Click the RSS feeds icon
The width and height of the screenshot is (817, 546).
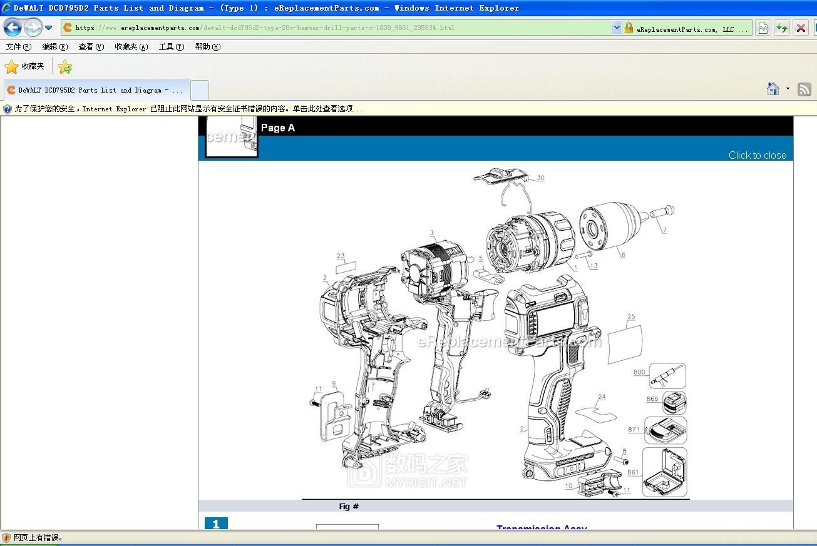point(804,89)
